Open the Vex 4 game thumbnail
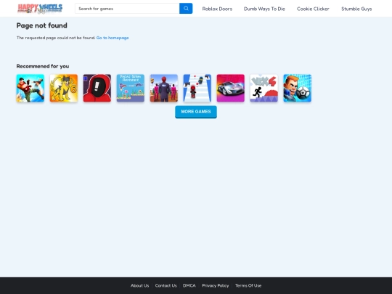The width and height of the screenshot is (392, 294). [x=264, y=88]
